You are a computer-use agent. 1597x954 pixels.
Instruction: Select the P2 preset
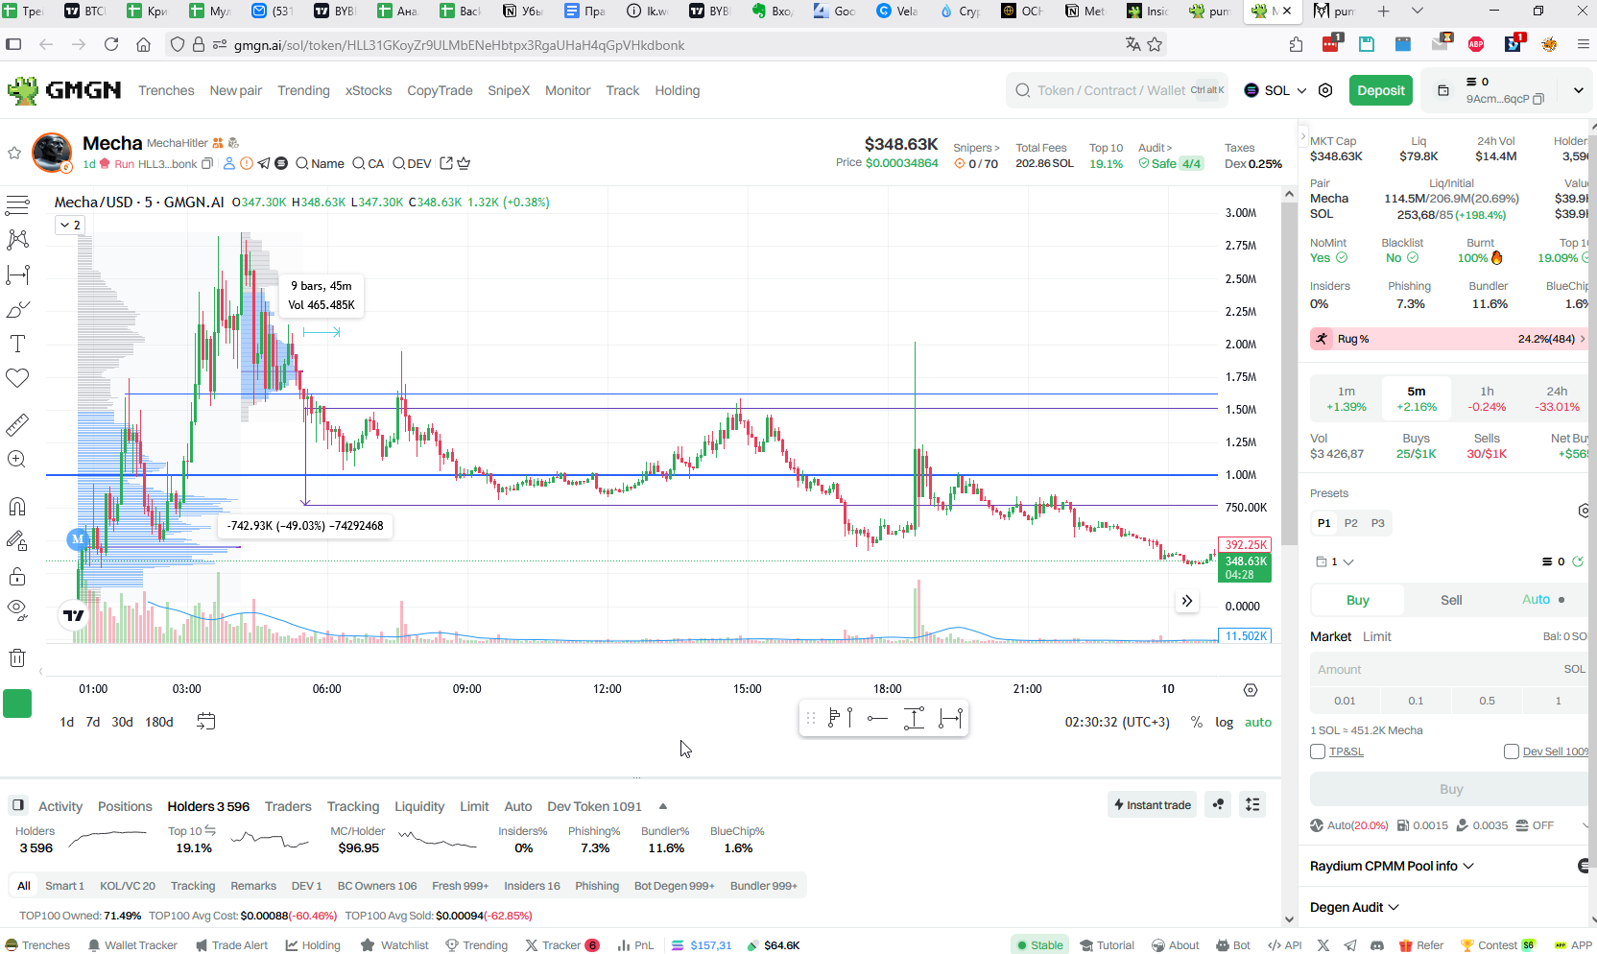click(x=1350, y=523)
